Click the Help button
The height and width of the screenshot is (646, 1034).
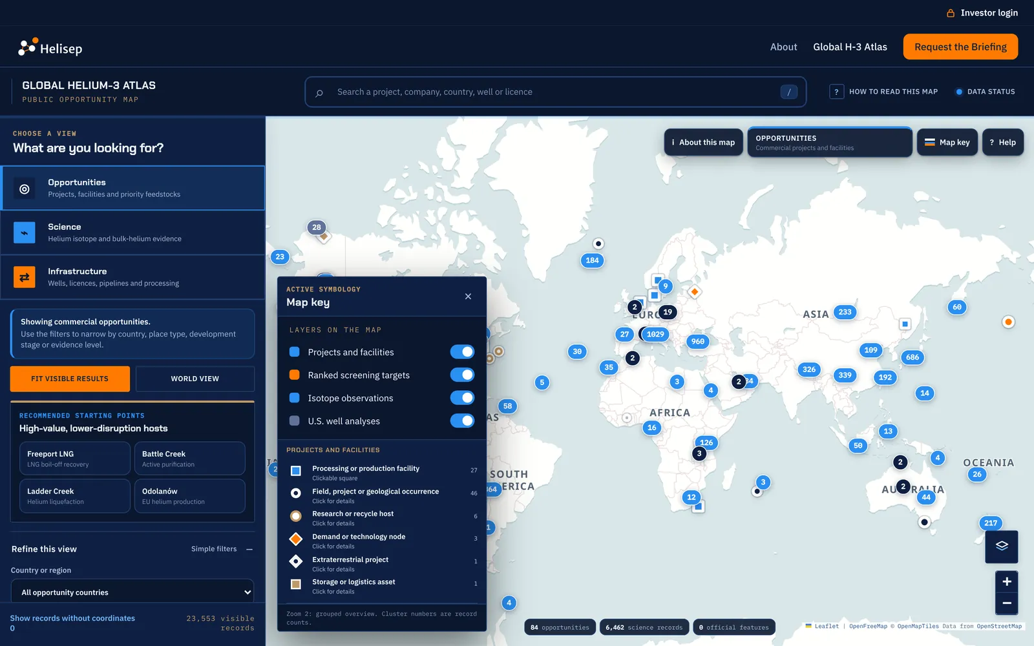(1003, 142)
